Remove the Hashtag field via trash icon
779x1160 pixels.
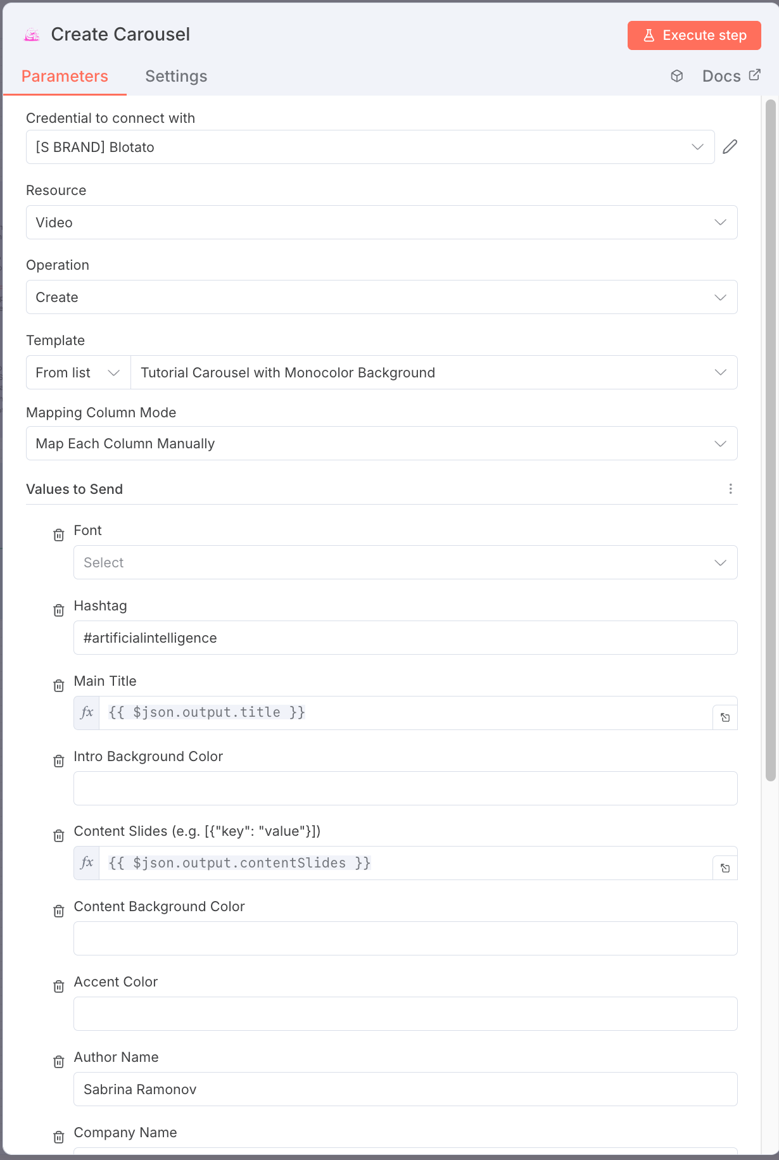click(x=59, y=610)
